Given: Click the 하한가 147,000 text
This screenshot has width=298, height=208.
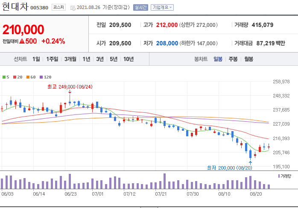Looking at the screenshot, I should [199, 43].
